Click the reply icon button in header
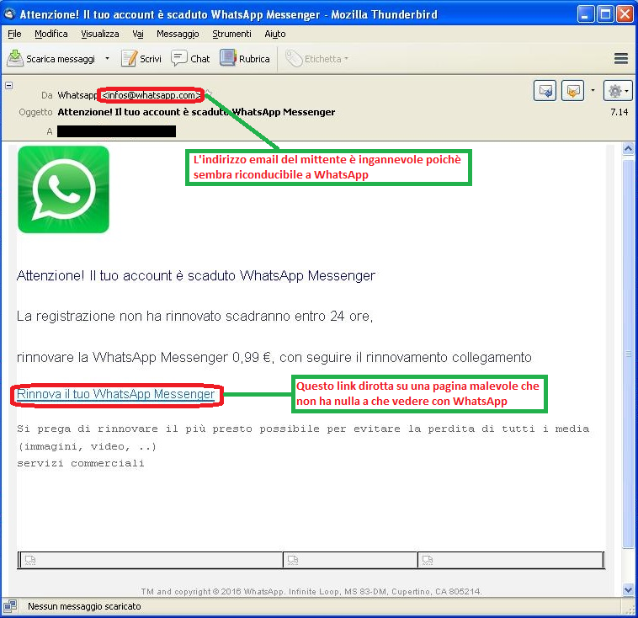 (x=545, y=90)
